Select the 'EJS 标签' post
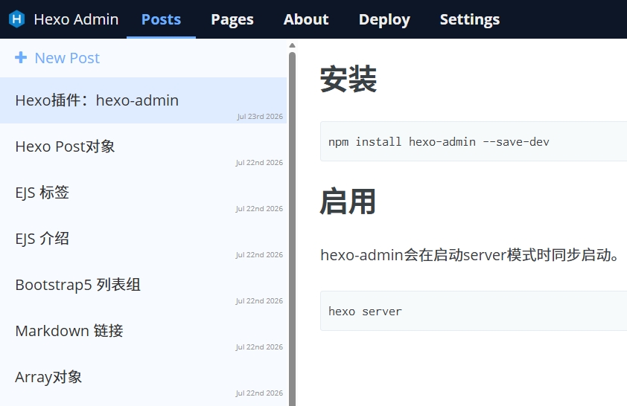Viewport: 627px width, 406px height. [x=143, y=193]
